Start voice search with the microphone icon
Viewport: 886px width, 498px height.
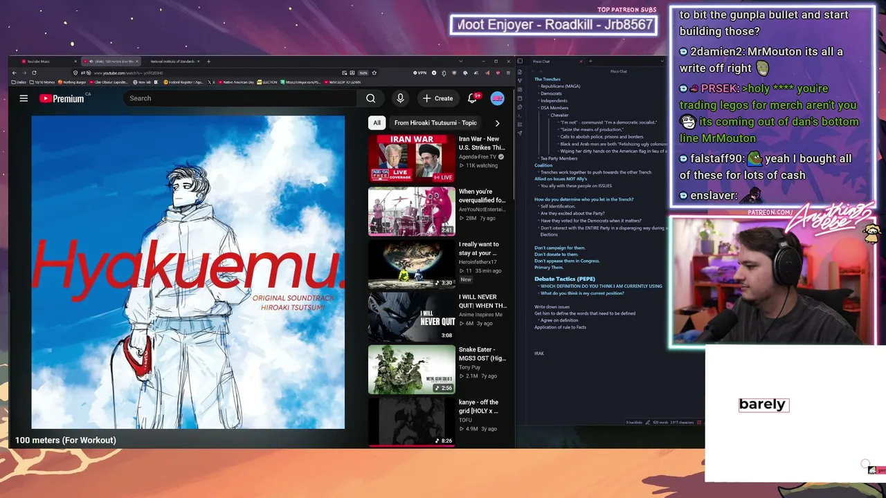400,98
